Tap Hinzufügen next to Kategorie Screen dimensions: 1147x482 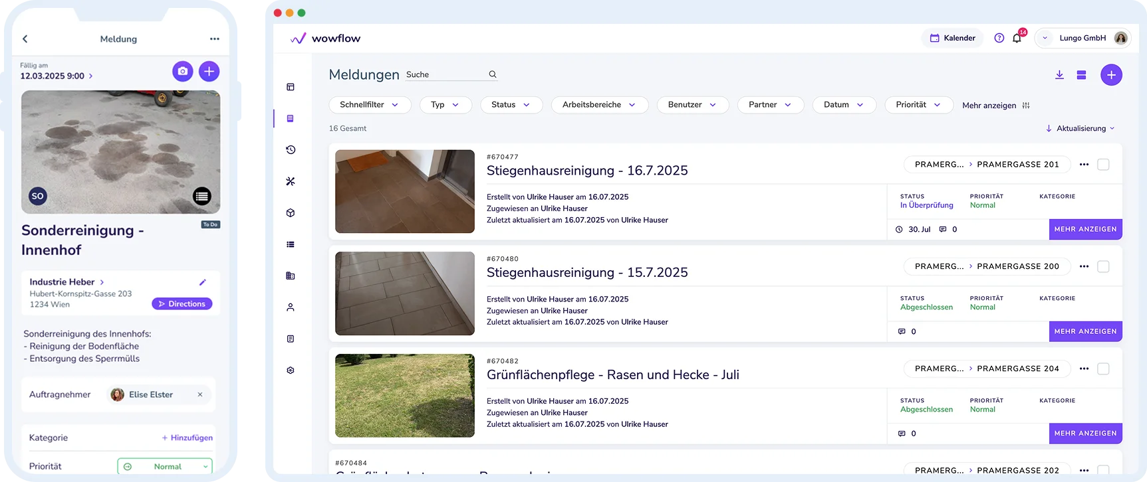click(188, 438)
